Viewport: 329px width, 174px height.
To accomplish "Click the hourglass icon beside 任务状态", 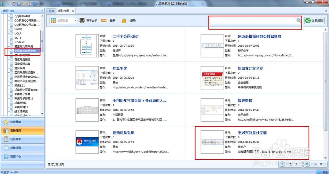I will coord(6,139).
